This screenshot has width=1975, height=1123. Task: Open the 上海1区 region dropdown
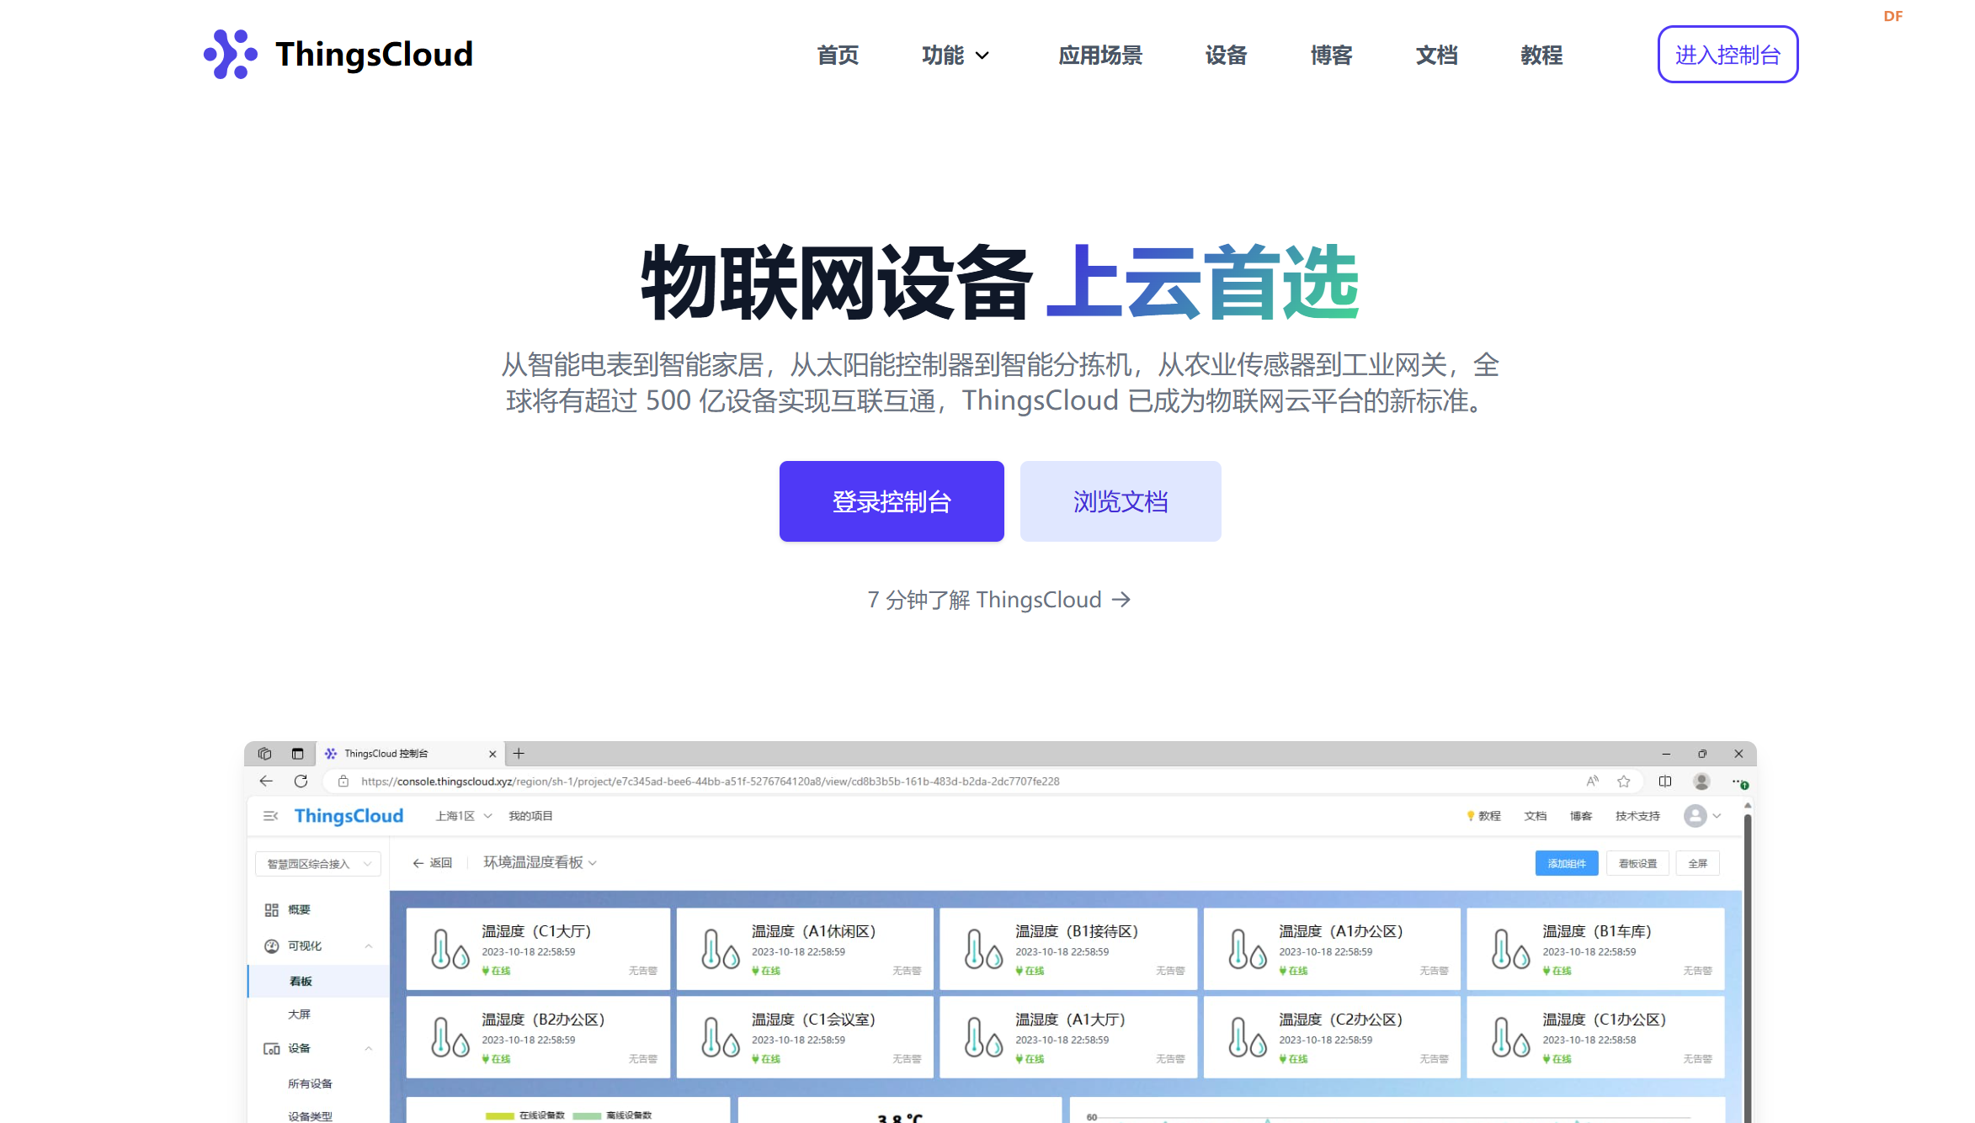(463, 816)
